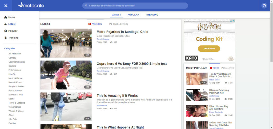Switch to the LATEST top tab
This screenshot has width=273, height=129.
pos(116,15)
